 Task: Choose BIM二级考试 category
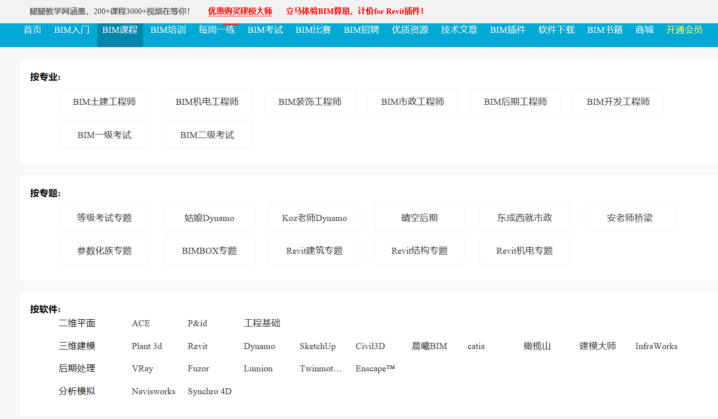pyautogui.click(x=207, y=135)
